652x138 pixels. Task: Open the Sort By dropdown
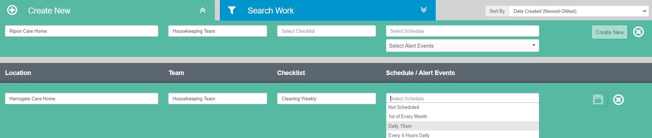click(x=579, y=11)
